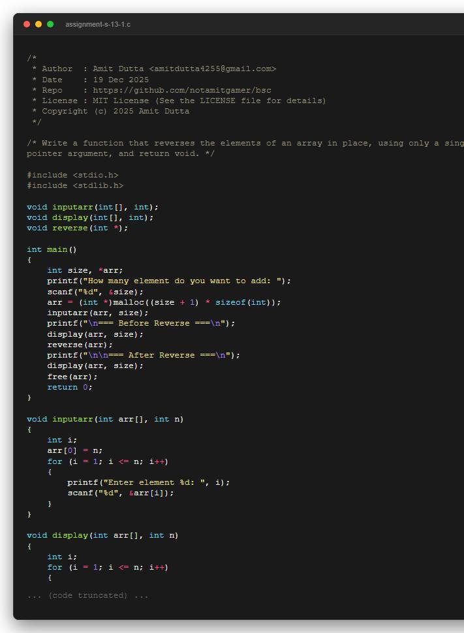Click definition 'void display(int arr[], int n)'

(102, 536)
